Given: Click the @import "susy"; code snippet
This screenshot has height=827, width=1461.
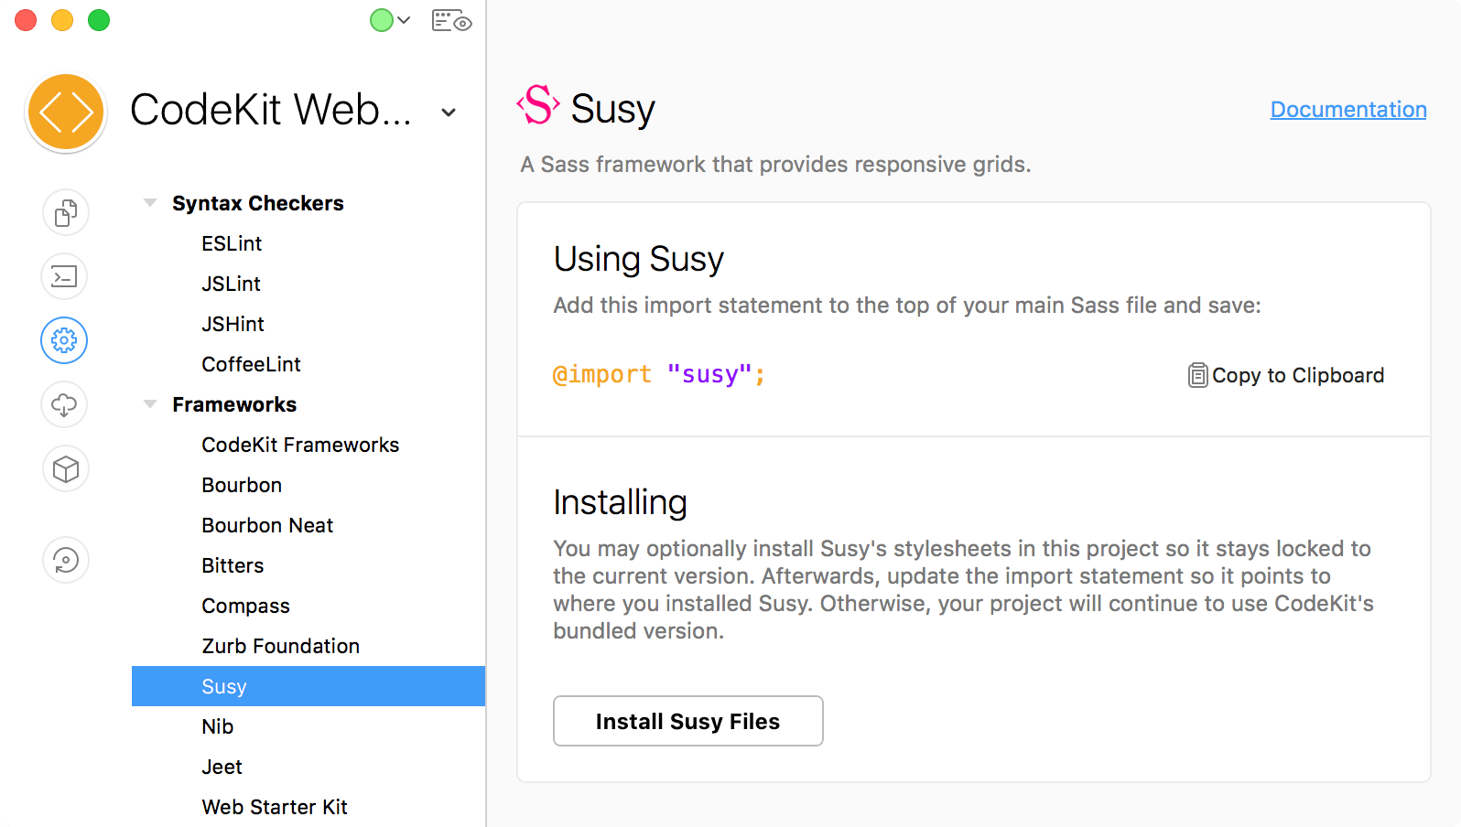Looking at the screenshot, I should [659, 375].
